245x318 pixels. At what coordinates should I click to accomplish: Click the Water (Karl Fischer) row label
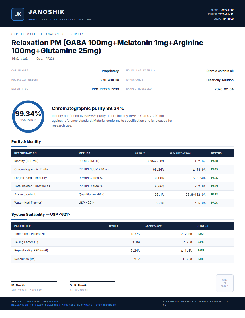coord(28,203)
